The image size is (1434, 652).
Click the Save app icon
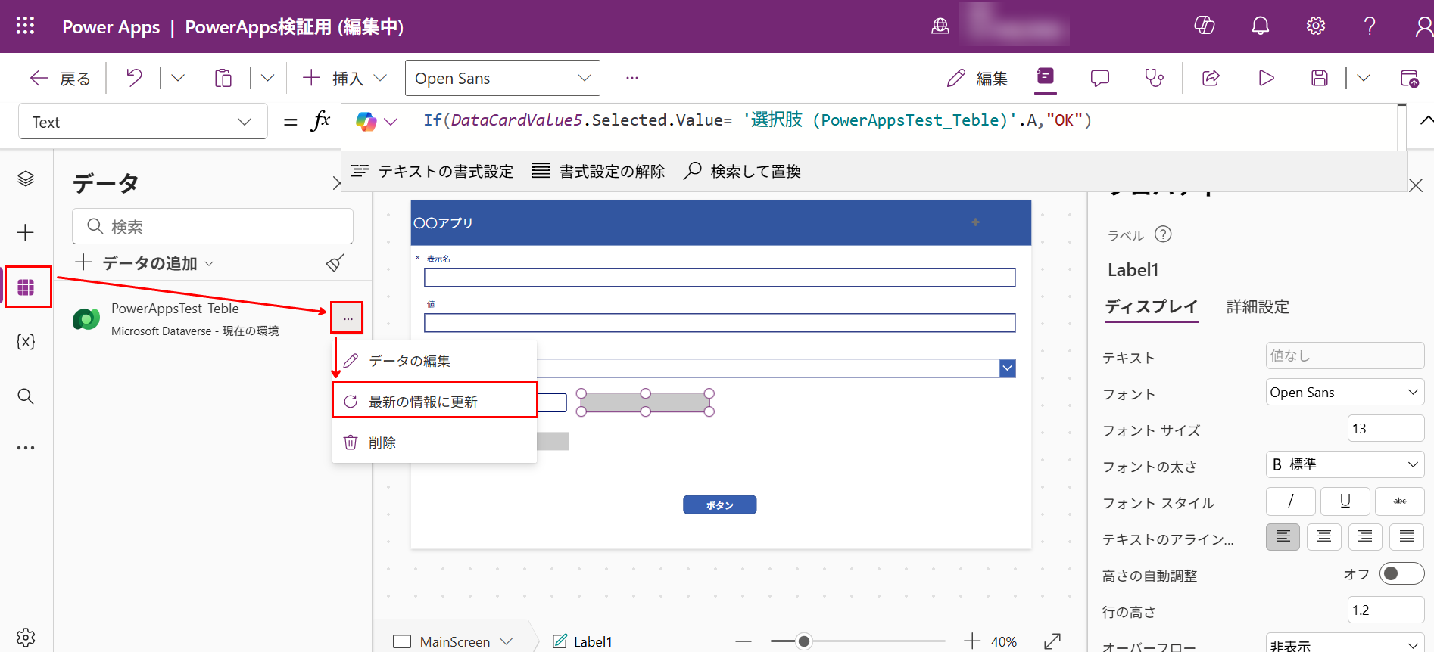1319,78
